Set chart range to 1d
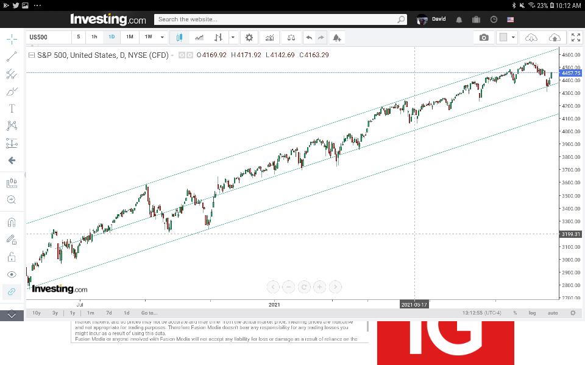The image size is (585, 365). point(127,313)
